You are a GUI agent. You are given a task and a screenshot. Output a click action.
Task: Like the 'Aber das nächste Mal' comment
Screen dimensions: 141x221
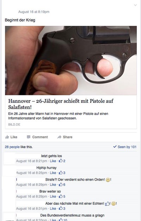point(53,209)
